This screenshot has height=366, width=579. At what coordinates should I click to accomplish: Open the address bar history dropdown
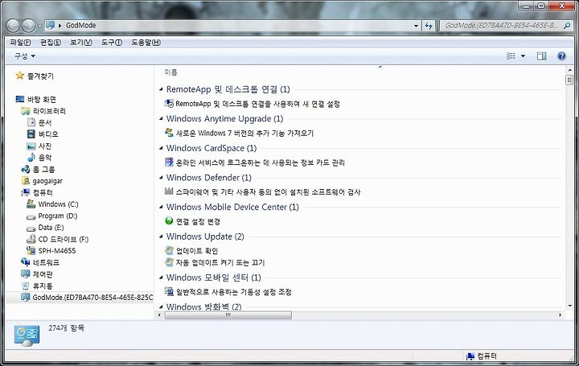(417, 26)
